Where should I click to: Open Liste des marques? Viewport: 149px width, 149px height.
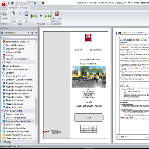point(13,52)
